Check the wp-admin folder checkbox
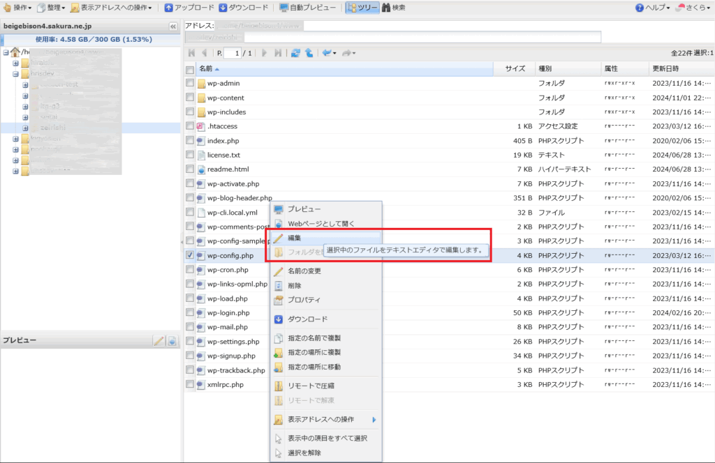715x463 pixels. pyautogui.click(x=190, y=83)
